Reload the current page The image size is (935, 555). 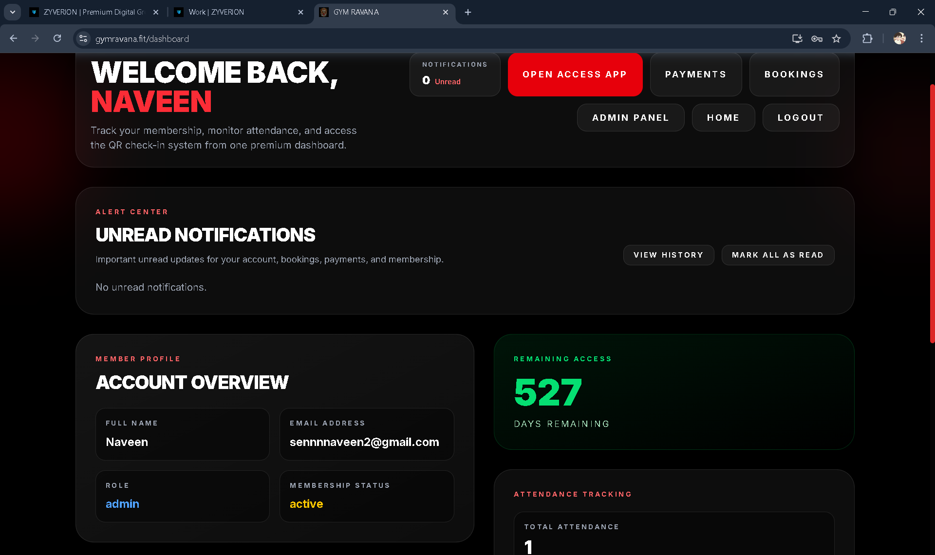pyautogui.click(x=57, y=38)
